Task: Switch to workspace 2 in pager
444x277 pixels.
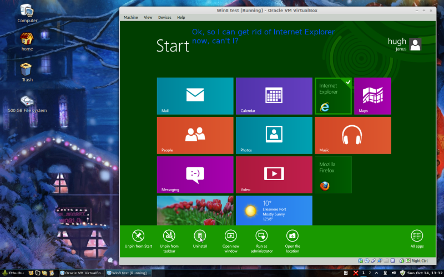Action: [x=370, y=273]
